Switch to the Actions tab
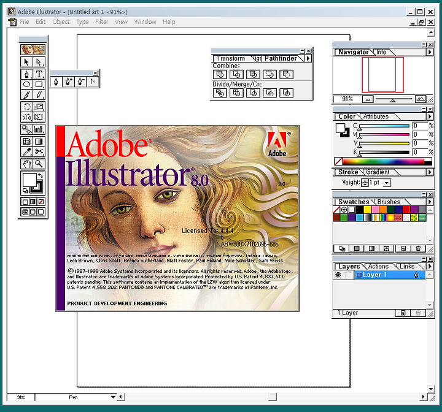The width and height of the screenshot is (442, 412). [x=378, y=267]
